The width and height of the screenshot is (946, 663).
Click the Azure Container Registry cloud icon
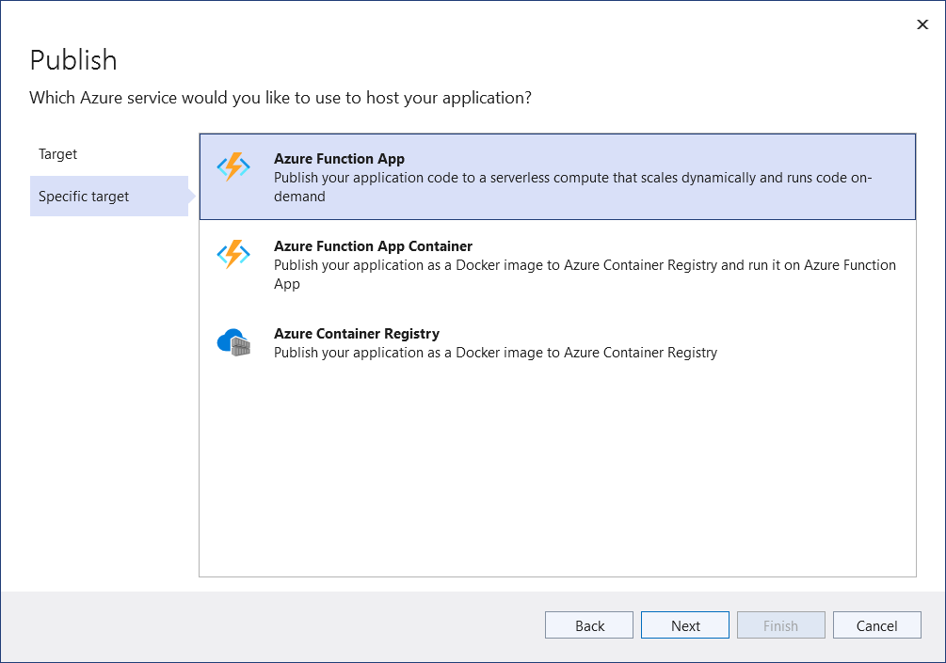233,342
